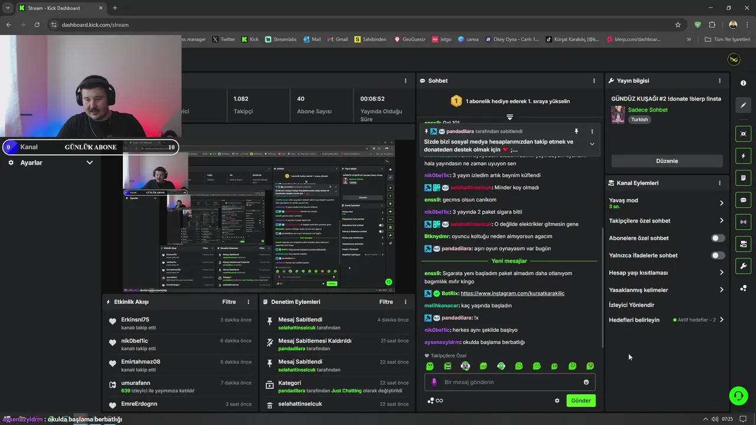Open the green headset support button
The width and height of the screenshot is (756, 425).
pos(738,395)
